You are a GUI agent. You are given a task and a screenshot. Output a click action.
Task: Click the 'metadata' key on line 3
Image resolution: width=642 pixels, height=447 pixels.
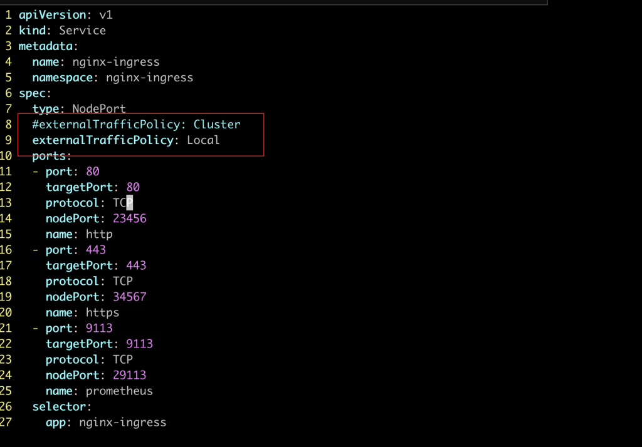coord(46,46)
